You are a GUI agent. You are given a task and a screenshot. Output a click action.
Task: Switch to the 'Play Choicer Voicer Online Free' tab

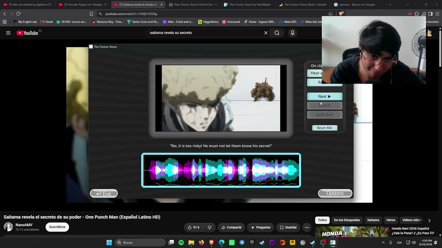(x=193, y=4)
